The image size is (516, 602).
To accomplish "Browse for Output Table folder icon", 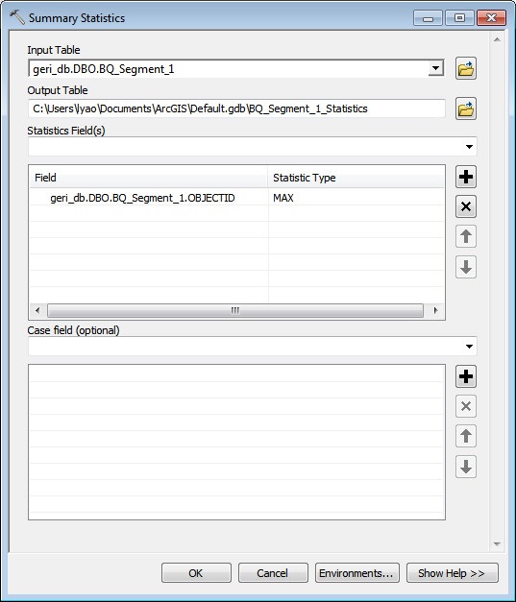I will click(466, 108).
